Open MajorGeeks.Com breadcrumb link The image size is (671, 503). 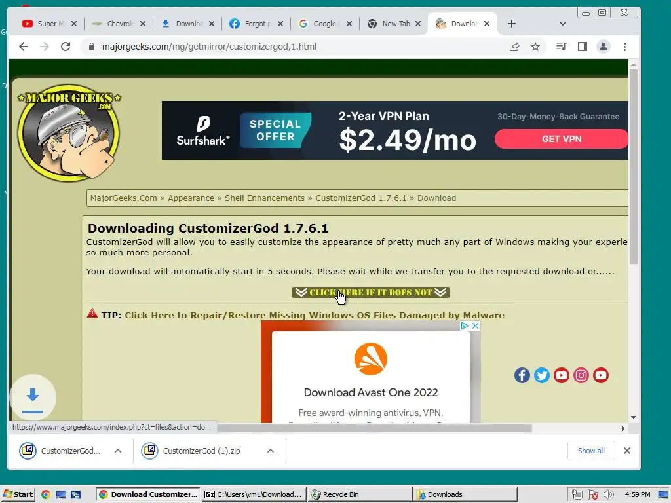tap(123, 198)
